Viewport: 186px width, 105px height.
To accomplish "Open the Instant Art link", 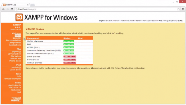I will click(x=15, y=58).
